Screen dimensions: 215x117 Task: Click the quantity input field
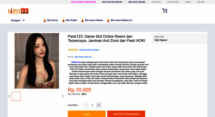coord(92,105)
